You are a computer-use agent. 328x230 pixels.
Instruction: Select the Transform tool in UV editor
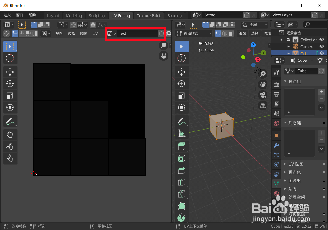(10, 107)
